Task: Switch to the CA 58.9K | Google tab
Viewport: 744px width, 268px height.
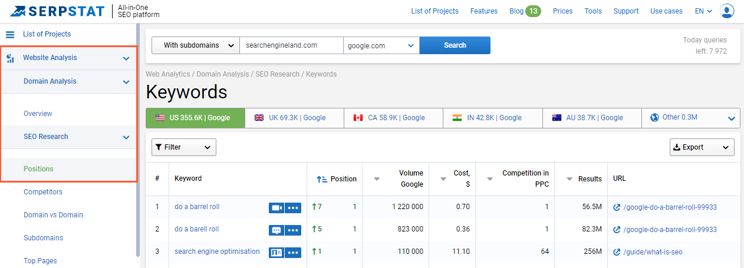Action: pos(394,118)
